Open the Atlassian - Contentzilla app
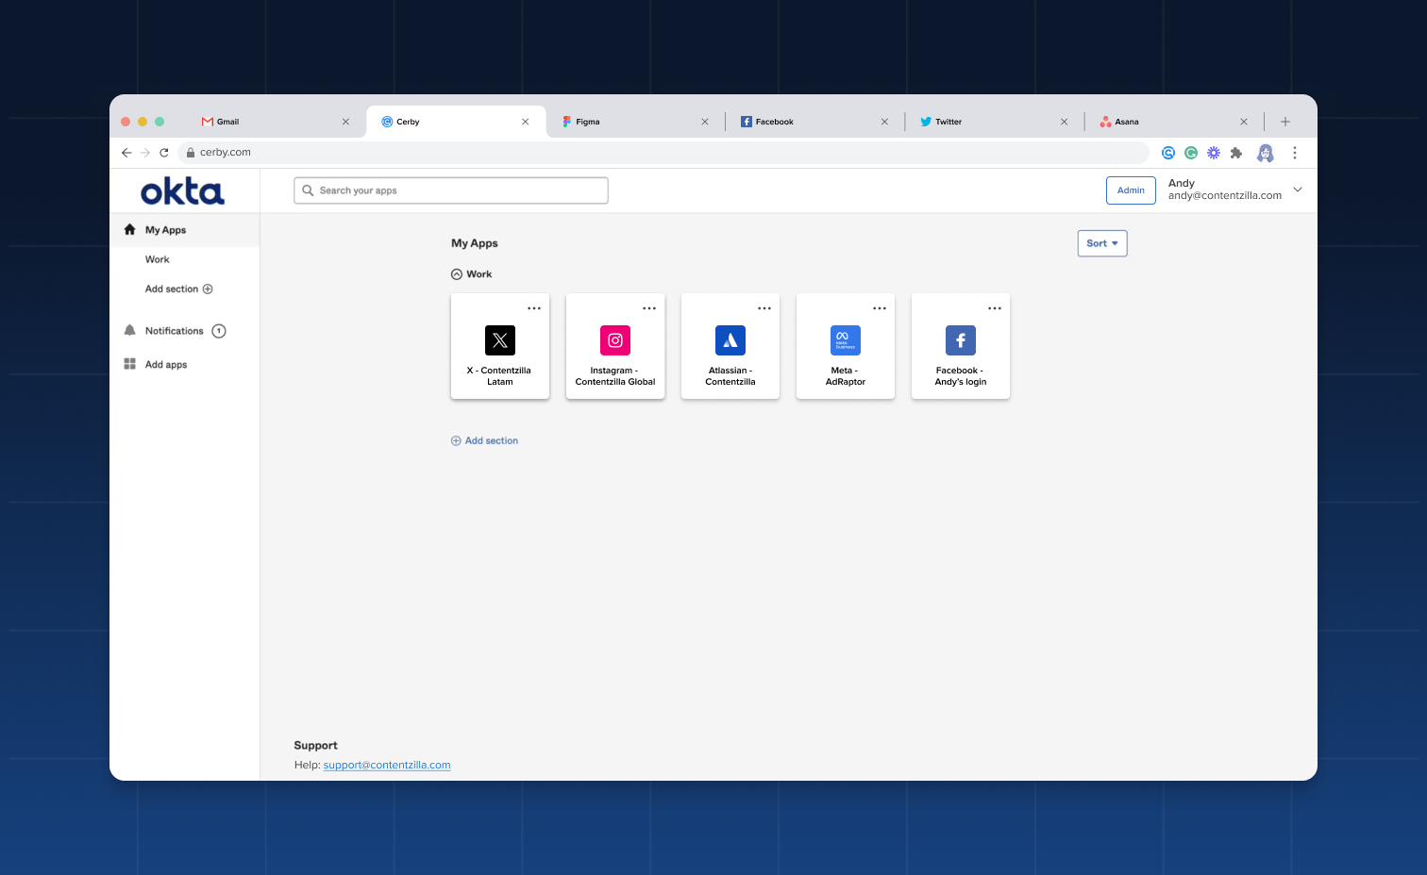Viewport: 1427px width, 875px height. pyautogui.click(x=730, y=346)
